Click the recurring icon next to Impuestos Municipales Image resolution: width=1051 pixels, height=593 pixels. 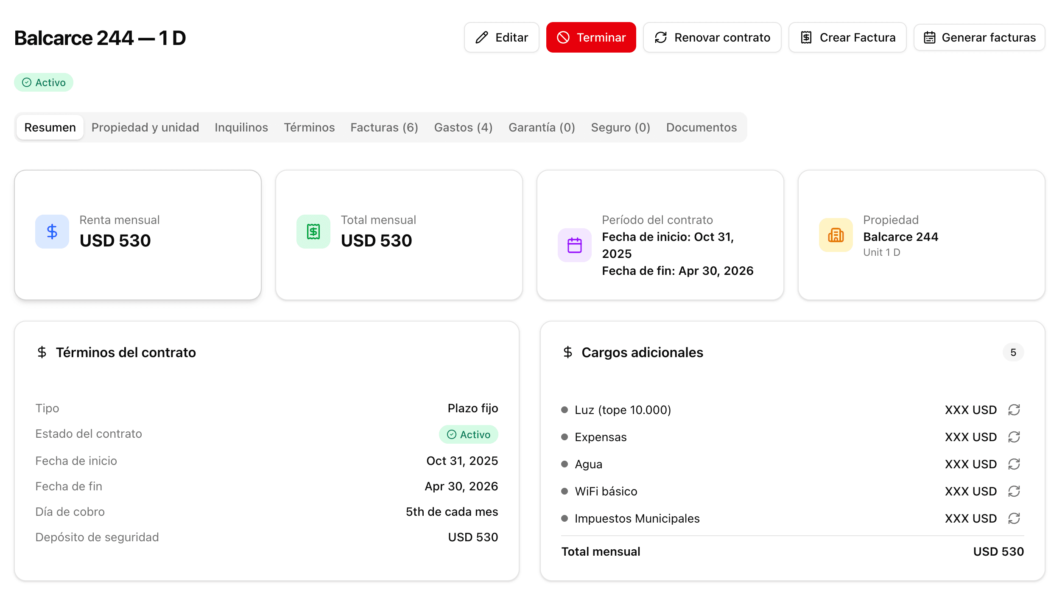tap(1014, 518)
